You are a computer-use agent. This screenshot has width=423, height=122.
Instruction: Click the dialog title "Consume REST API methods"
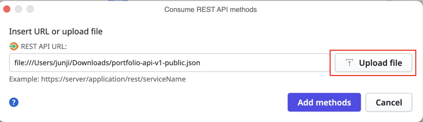click(x=210, y=10)
